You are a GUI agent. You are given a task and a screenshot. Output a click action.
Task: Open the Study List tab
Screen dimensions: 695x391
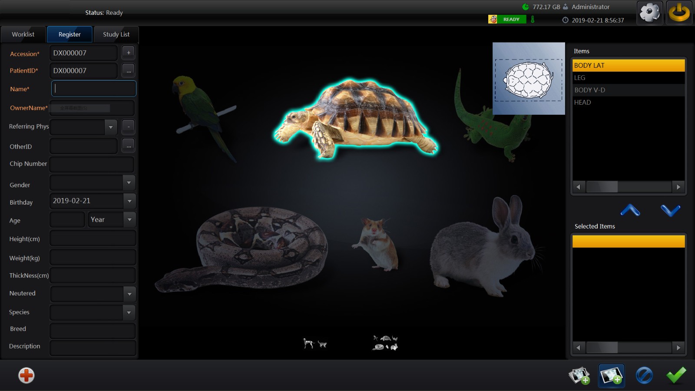[x=116, y=34]
